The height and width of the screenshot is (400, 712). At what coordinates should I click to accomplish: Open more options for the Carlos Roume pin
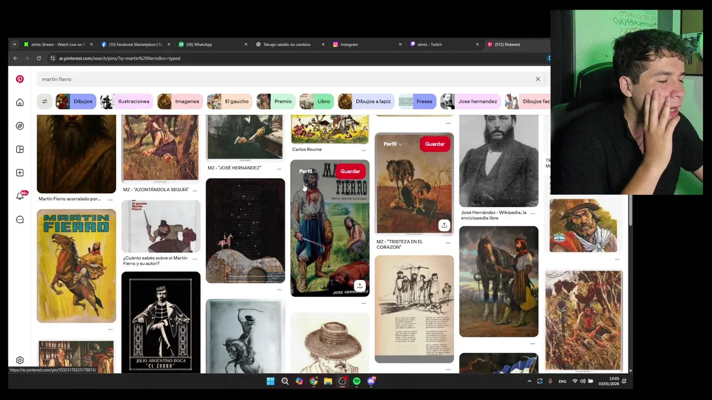tap(364, 150)
